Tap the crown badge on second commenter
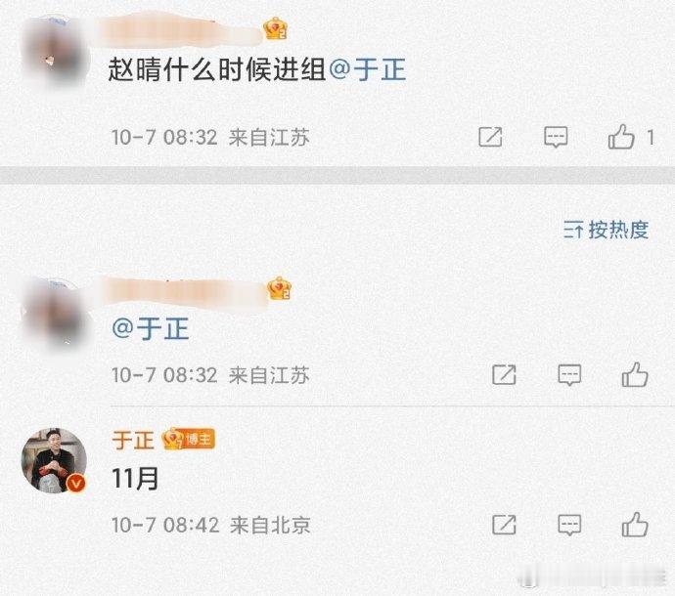This screenshot has height=596, width=675. coord(280,288)
